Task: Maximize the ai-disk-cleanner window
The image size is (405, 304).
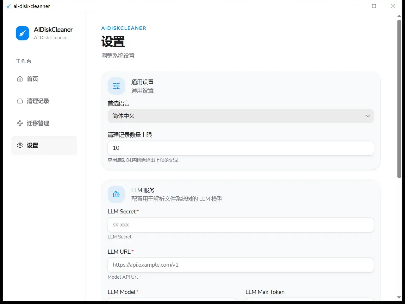Action: [374, 6]
